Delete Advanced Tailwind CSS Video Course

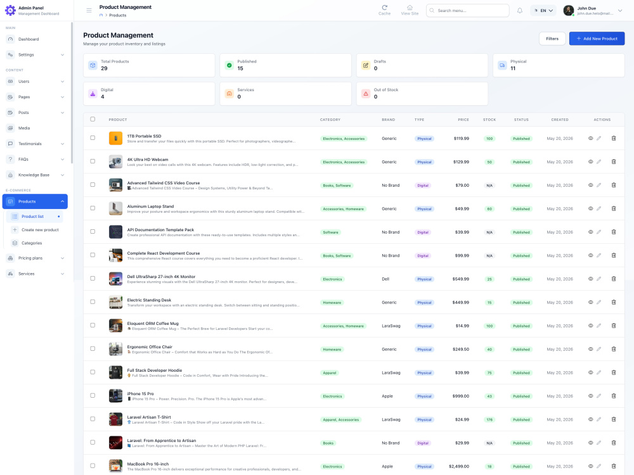coord(613,185)
